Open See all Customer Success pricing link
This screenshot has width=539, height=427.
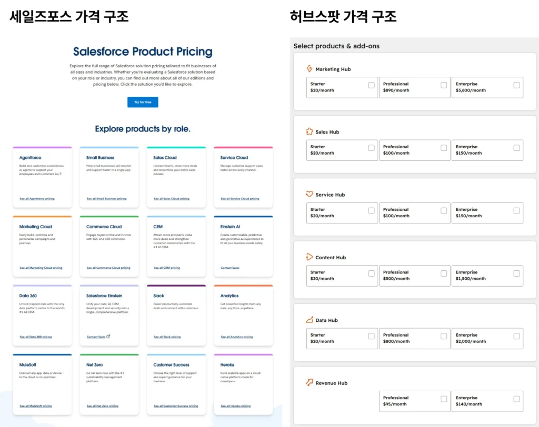pyautogui.click(x=176, y=405)
